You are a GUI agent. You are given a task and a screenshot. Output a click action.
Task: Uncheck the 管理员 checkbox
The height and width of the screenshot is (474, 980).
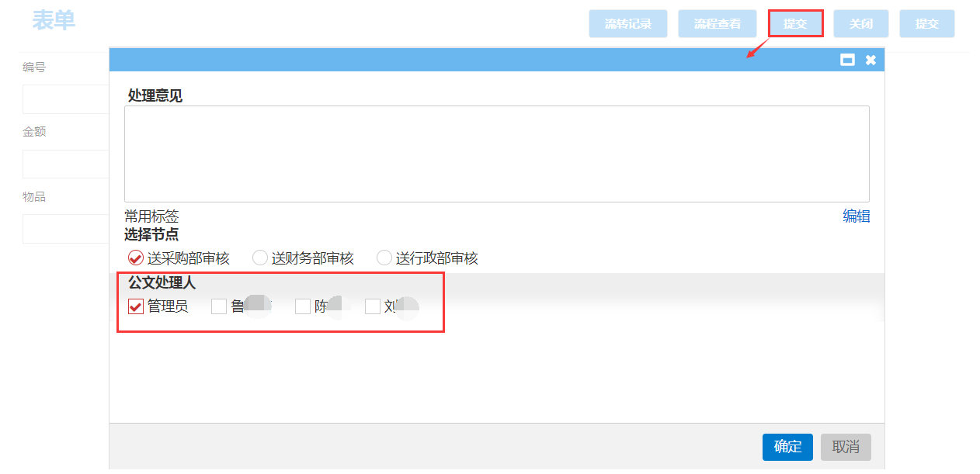pyautogui.click(x=136, y=306)
